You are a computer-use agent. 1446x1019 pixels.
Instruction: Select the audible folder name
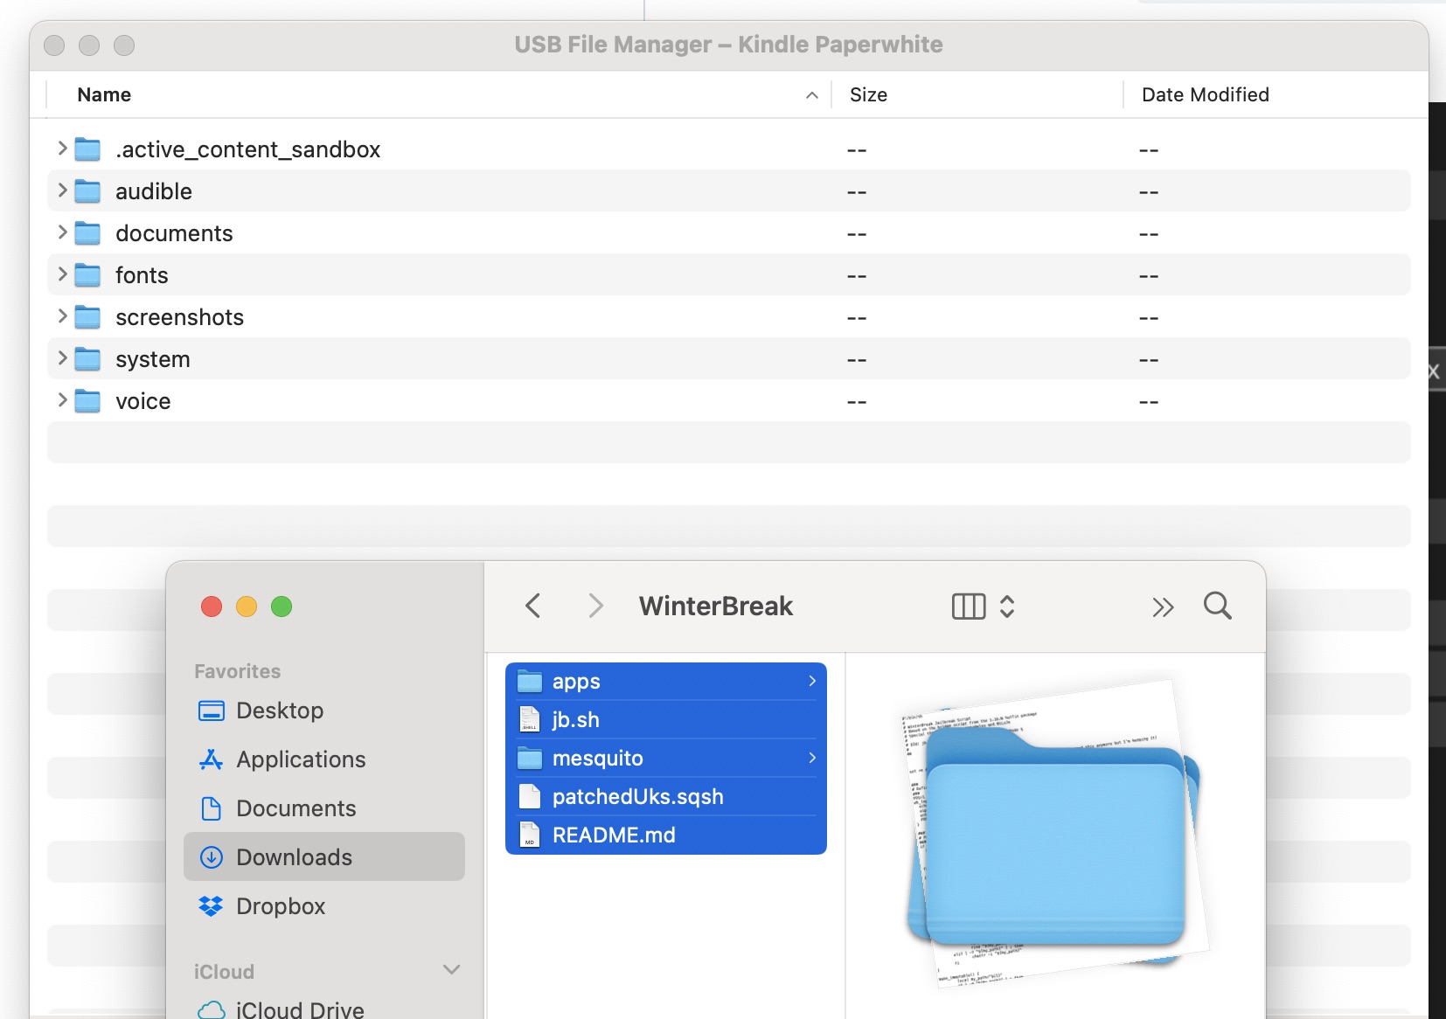click(x=154, y=191)
